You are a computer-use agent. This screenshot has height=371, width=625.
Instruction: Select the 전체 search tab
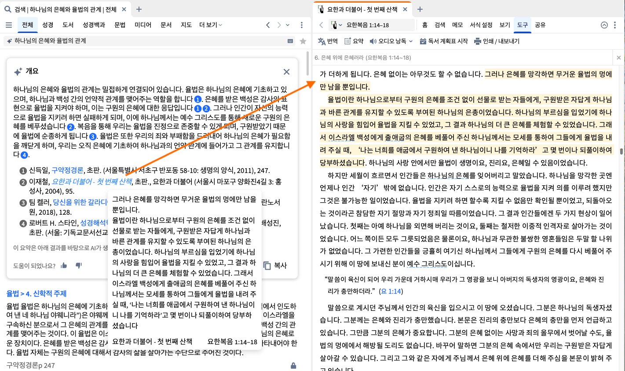[x=27, y=25]
